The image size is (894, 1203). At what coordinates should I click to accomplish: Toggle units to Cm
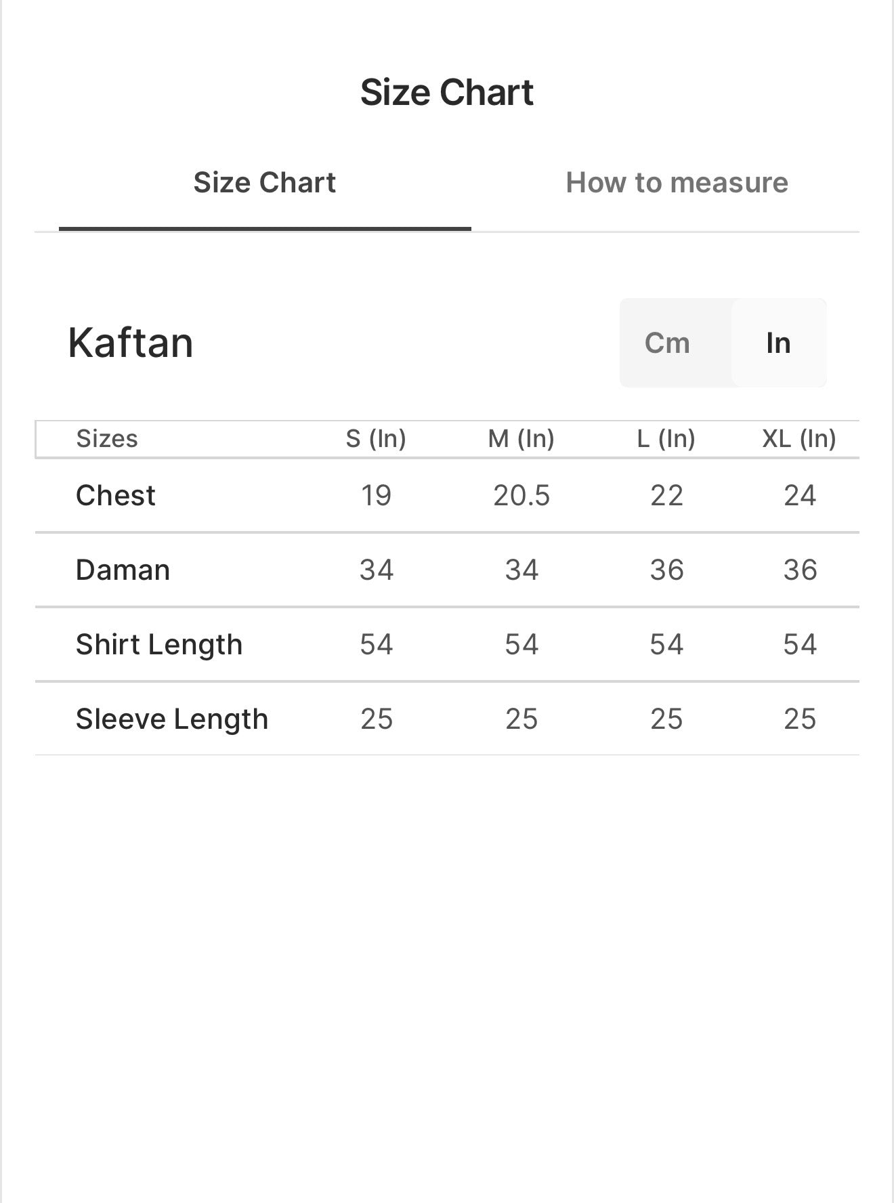tap(667, 343)
